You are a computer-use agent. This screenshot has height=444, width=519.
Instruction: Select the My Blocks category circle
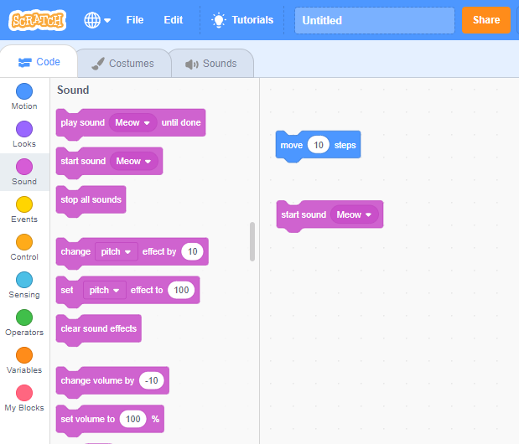[x=24, y=393]
